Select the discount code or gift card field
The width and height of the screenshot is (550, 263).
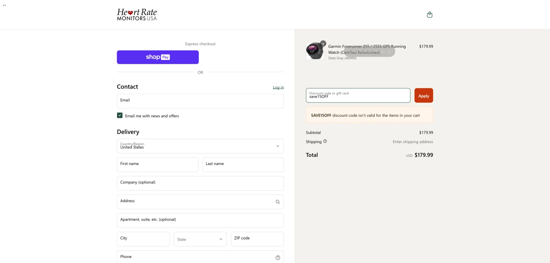click(358, 96)
